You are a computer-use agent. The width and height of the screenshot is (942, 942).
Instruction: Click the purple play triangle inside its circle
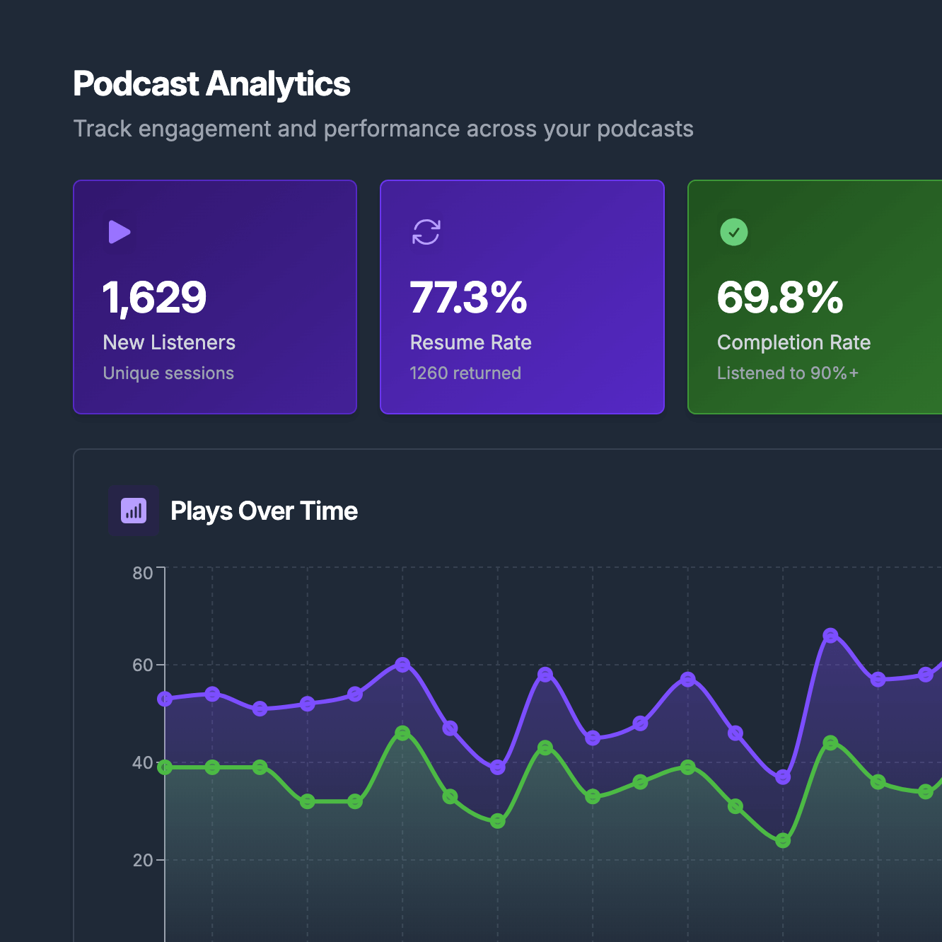point(119,232)
